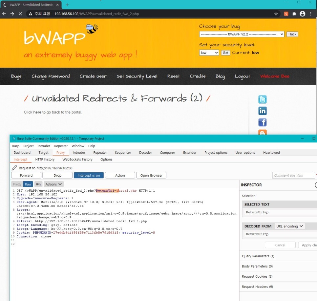Open the WebSockets history sub-tab

pos(77,160)
